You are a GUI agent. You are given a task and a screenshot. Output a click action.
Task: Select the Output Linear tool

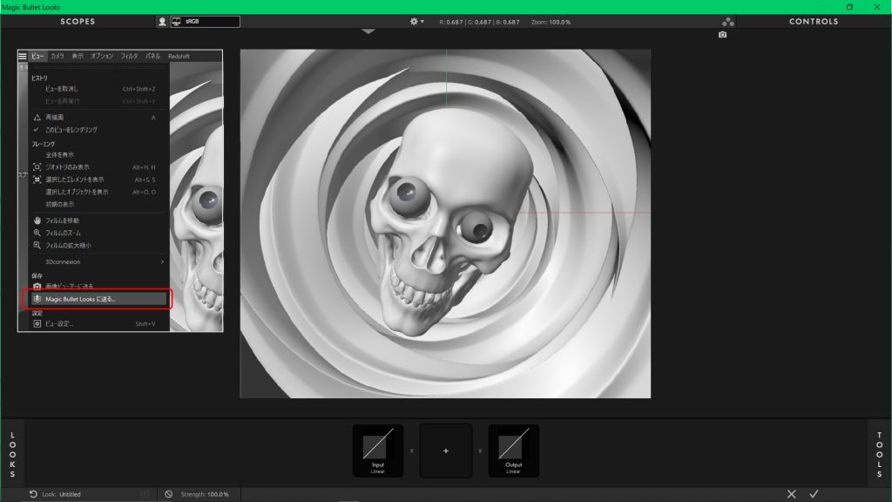click(x=513, y=451)
